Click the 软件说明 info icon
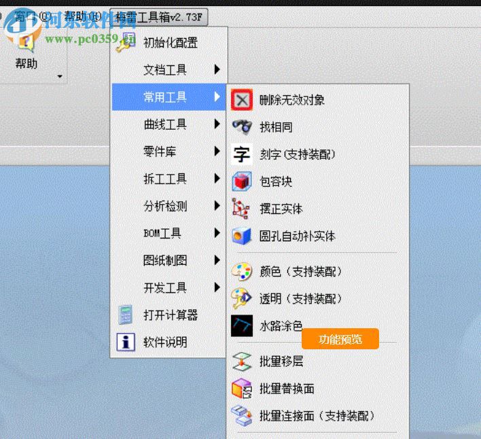 tap(126, 342)
